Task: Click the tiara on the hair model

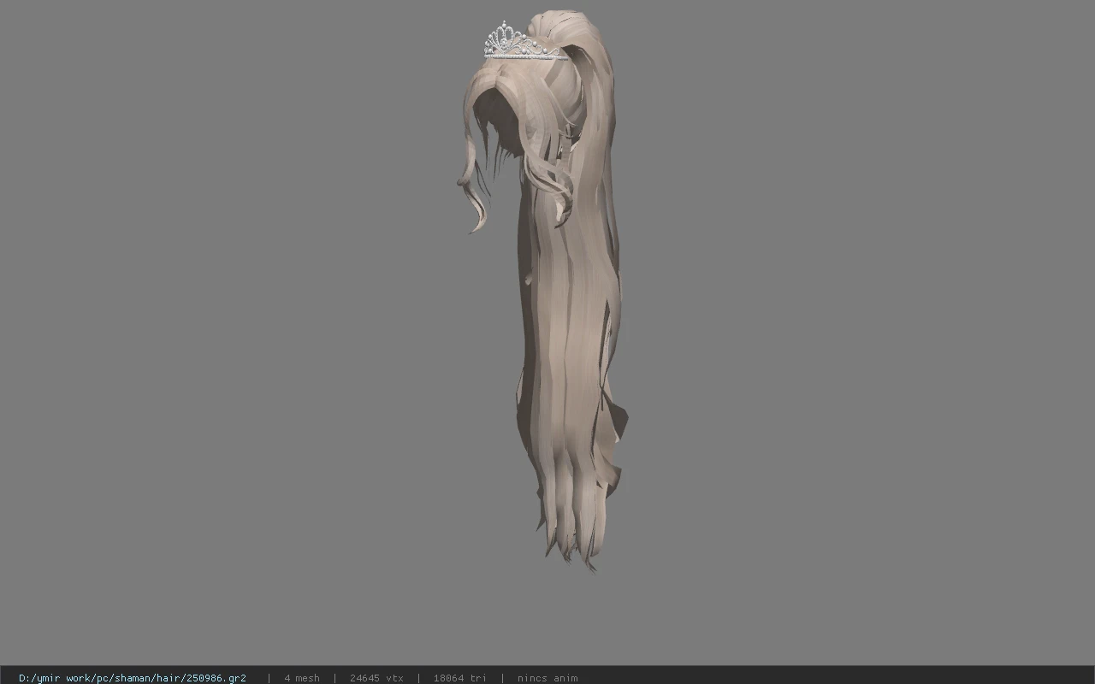Action: pos(524,41)
